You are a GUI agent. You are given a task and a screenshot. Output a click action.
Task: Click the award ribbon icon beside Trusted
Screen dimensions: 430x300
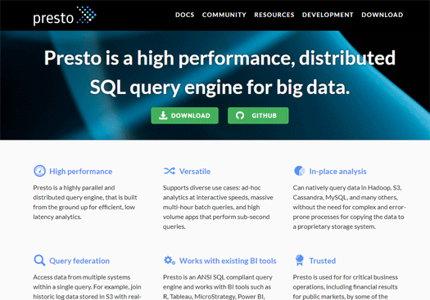(300, 260)
